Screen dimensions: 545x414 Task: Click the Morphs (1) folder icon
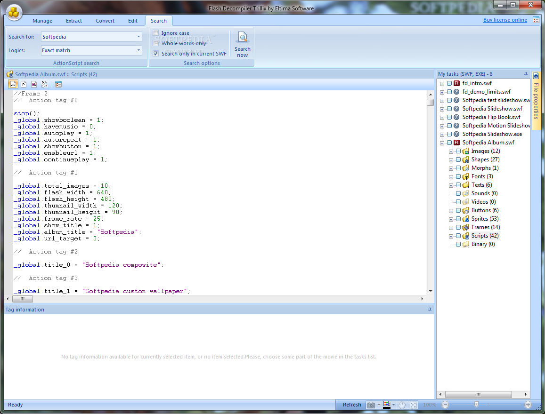[x=466, y=168]
